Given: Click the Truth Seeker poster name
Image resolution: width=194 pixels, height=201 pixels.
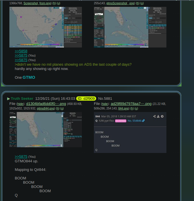Looking at the screenshot, I should 22,99.
